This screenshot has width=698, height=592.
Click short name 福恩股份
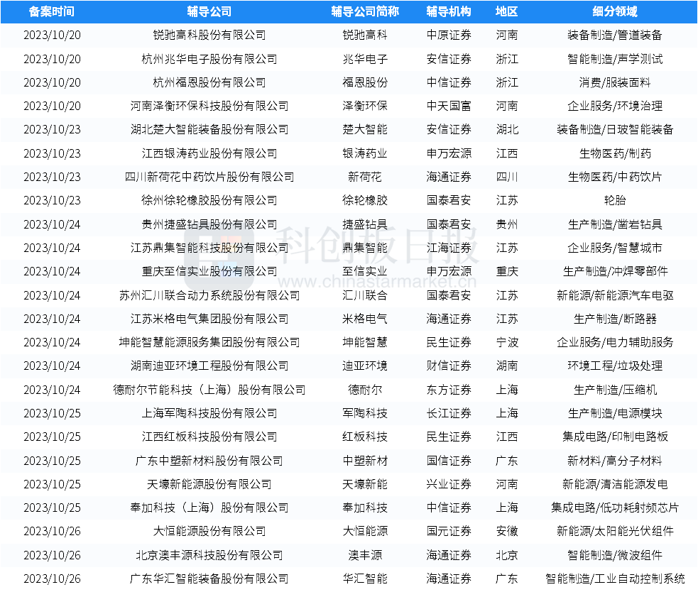tap(365, 82)
